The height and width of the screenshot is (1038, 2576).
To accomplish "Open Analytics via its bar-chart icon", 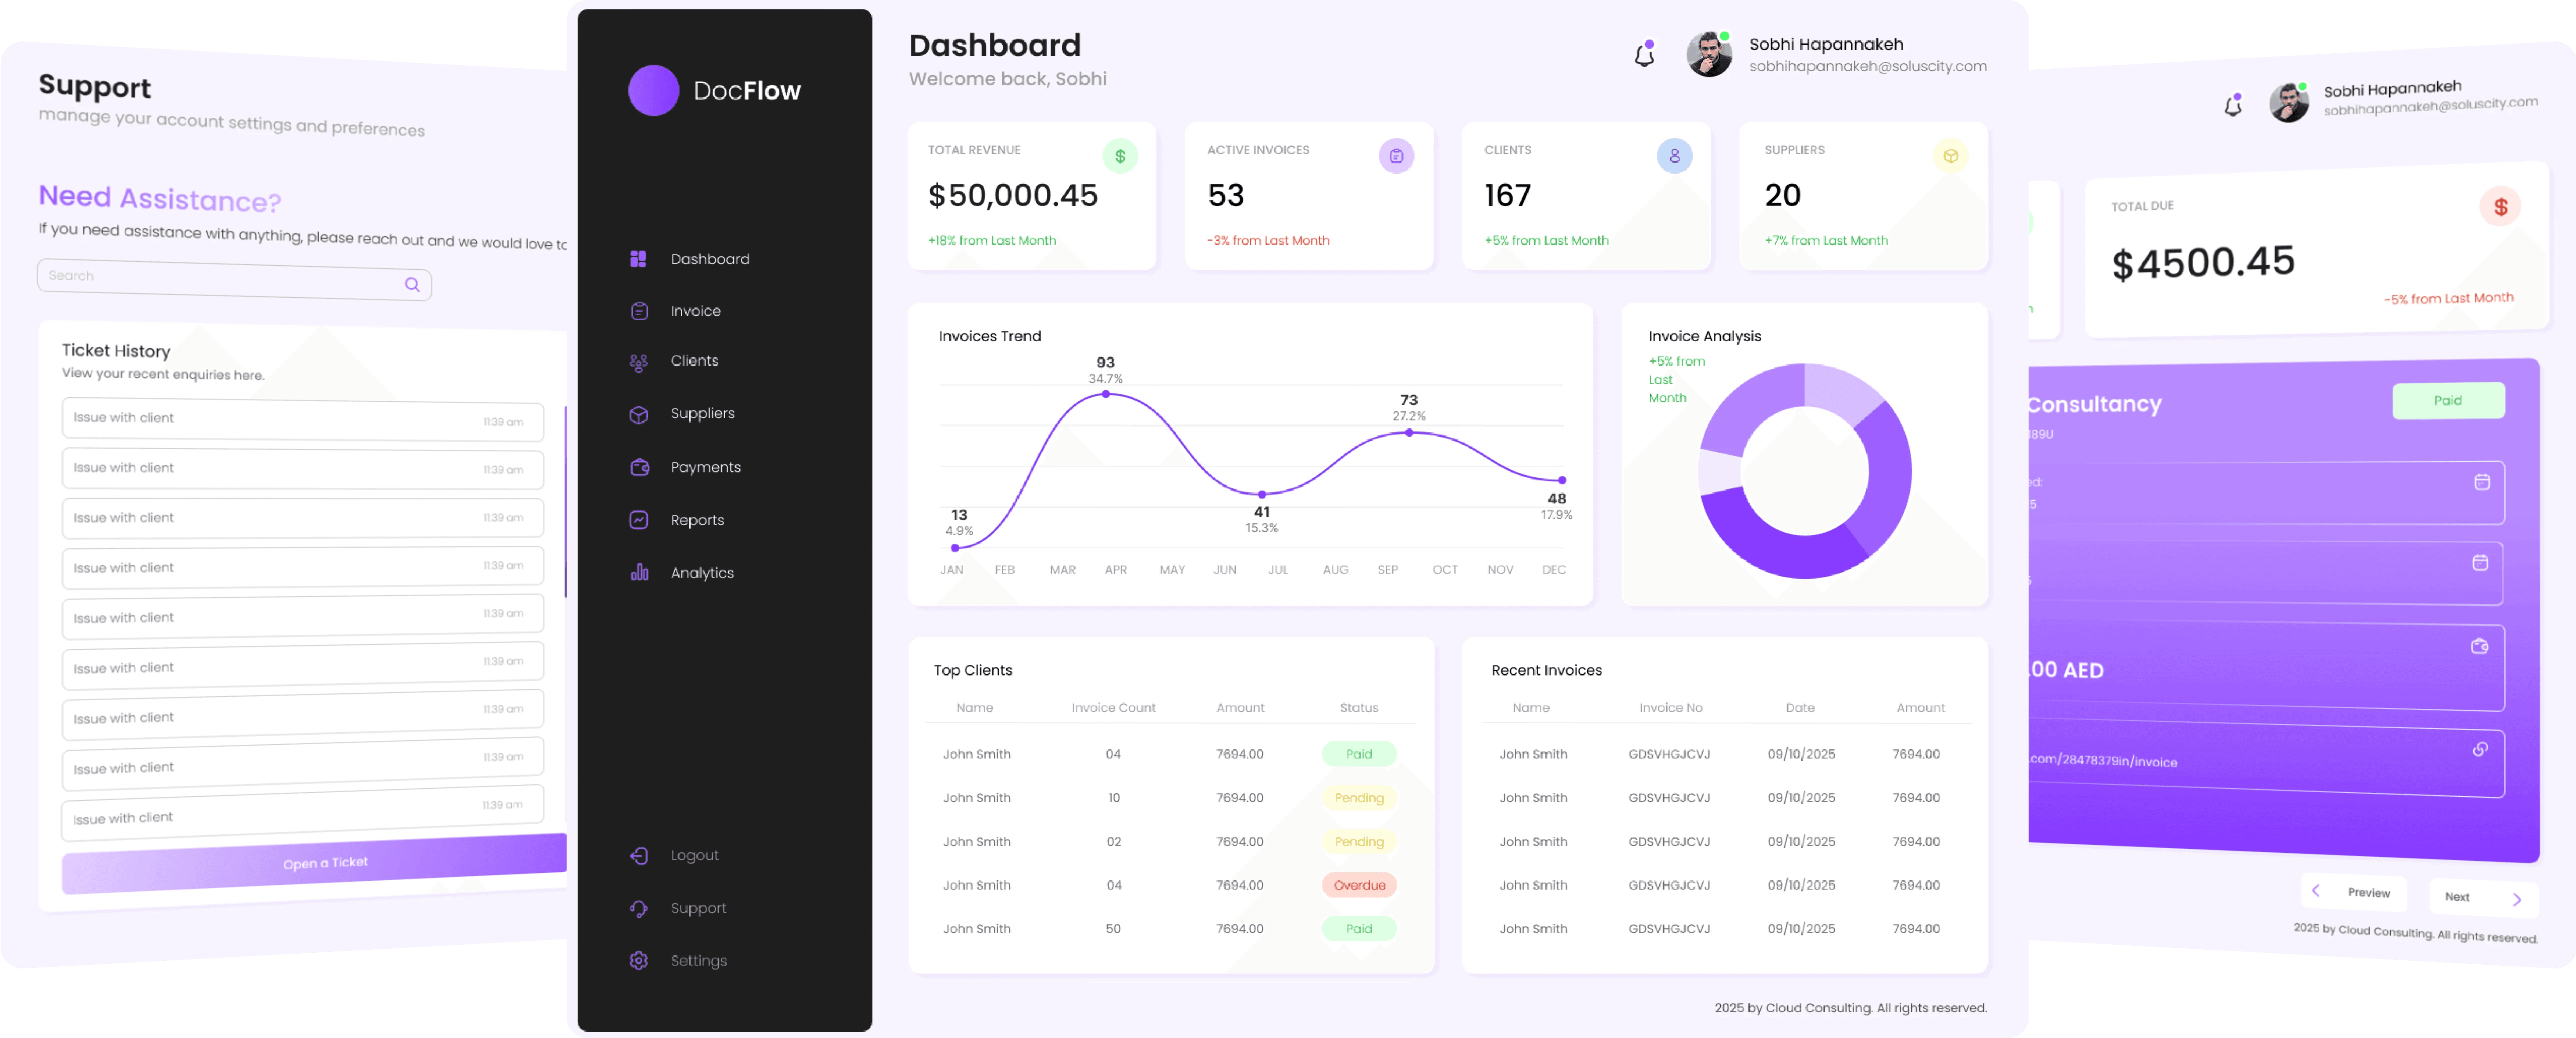I will pos(639,572).
